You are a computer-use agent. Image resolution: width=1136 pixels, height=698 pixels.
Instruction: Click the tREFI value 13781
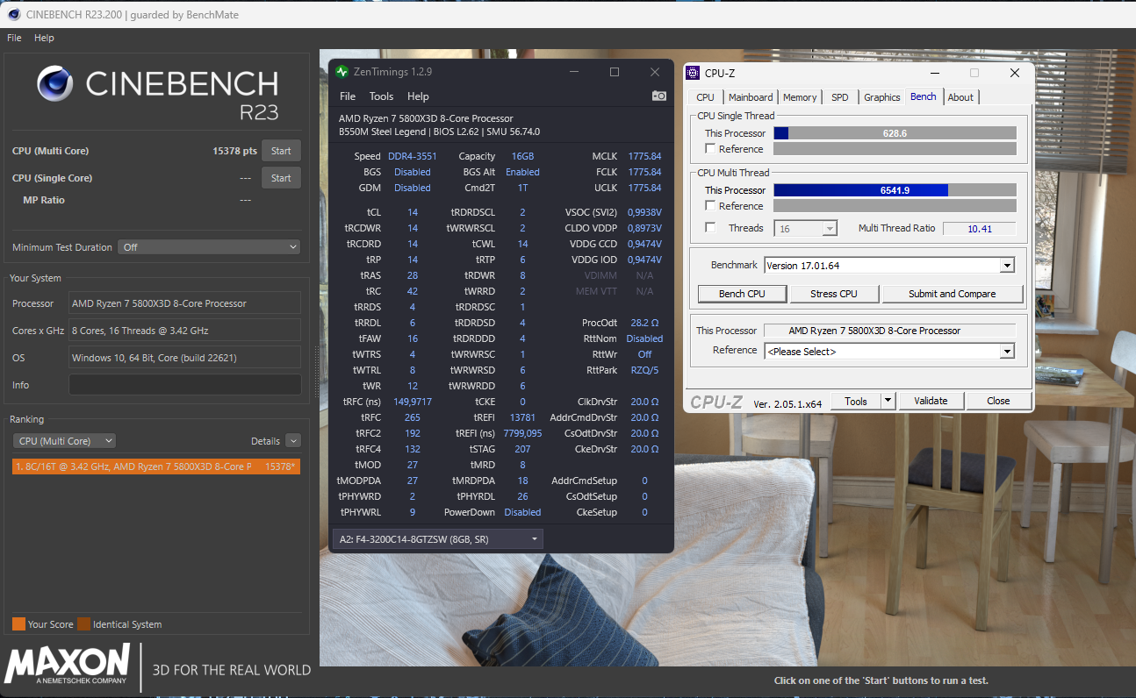(522, 417)
